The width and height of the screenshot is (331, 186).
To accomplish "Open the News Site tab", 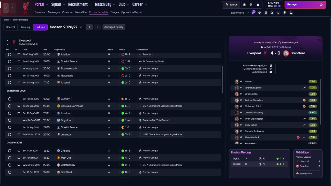I will (x=81, y=12).
